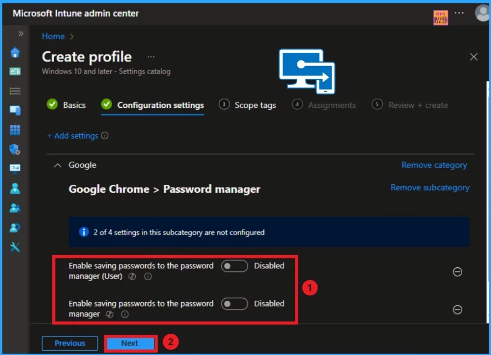
Task: Click the settings not configured info banner
Action: (269, 232)
